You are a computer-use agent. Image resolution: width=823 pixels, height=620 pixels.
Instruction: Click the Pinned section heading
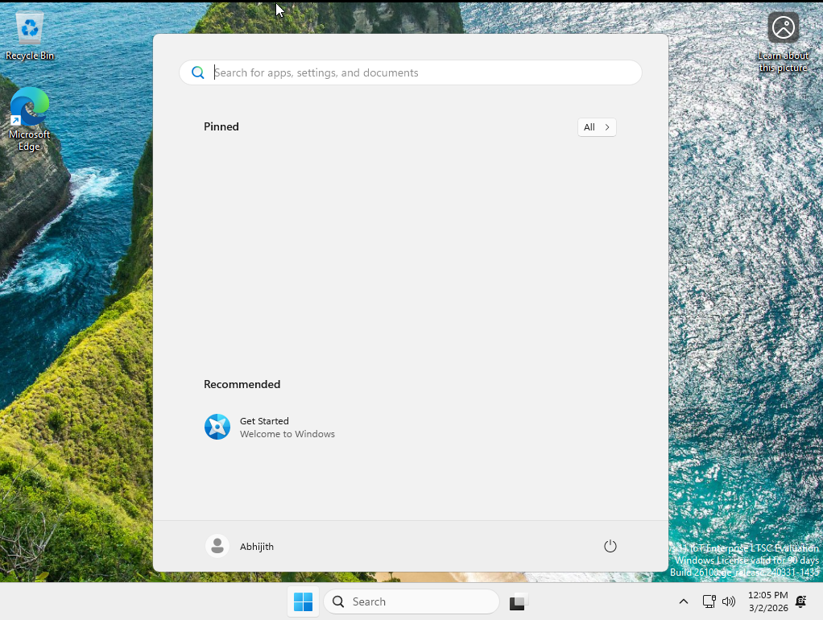pyautogui.click(x=221, y=126)
